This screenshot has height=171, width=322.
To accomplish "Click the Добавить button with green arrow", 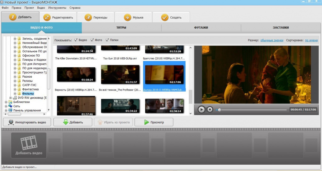I will [x=73, y=122].
